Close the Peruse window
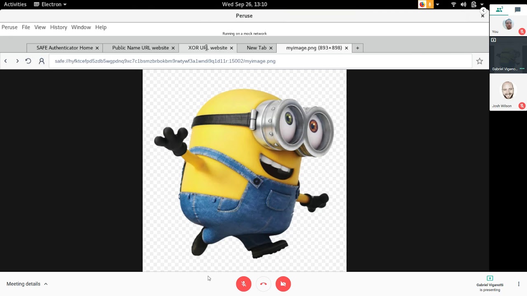 click(483, 16)
